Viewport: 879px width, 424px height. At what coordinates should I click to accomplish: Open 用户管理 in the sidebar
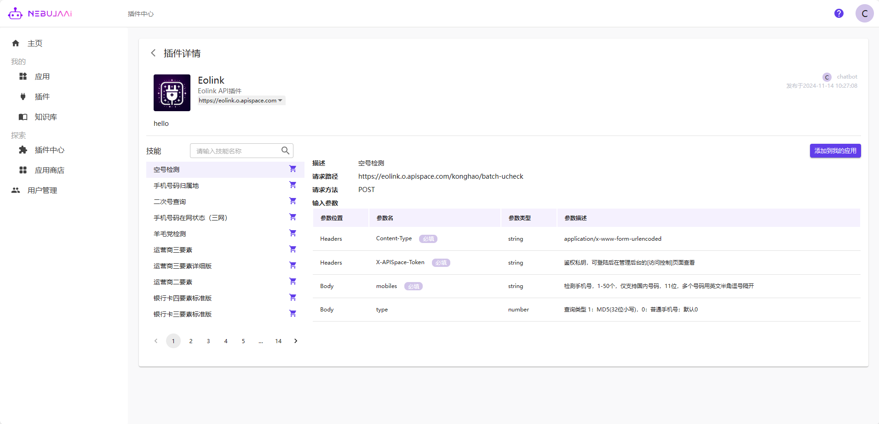[42, 191]
